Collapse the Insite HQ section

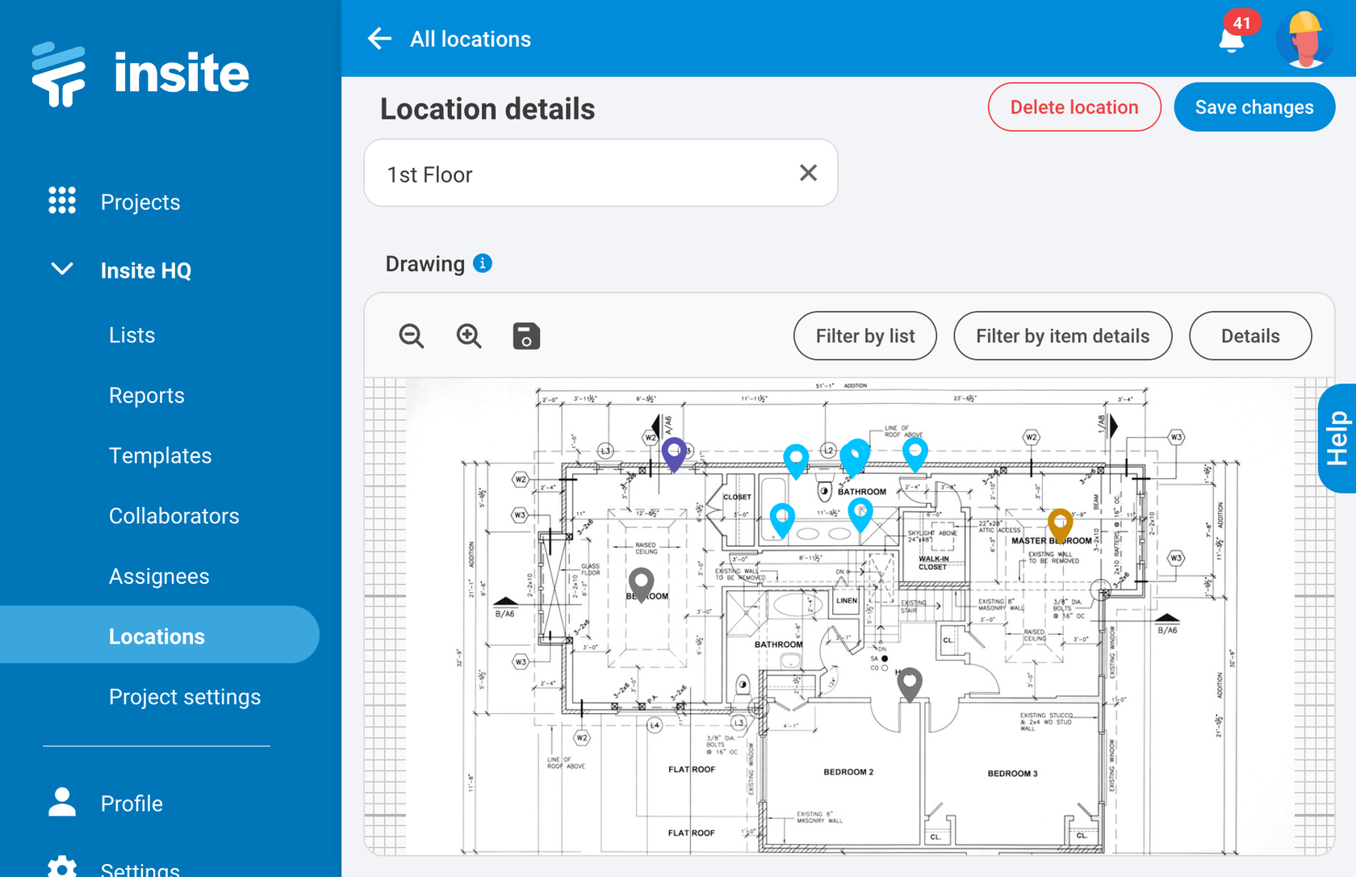62,270
